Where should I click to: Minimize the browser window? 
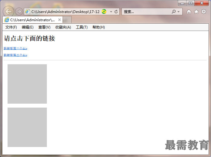coord(182,3)
